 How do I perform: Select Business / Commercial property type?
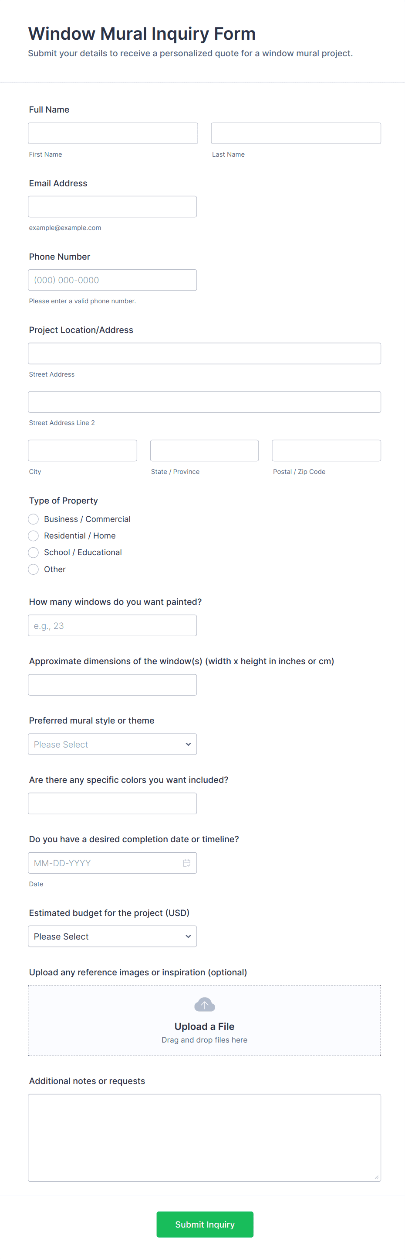click(x=33, y=518)
